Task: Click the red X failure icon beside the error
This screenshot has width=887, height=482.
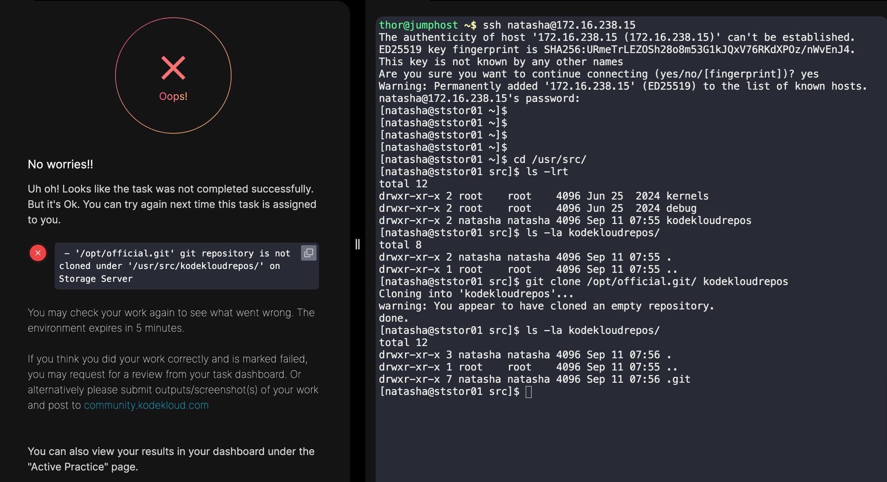Action: (x=38, y=253)
